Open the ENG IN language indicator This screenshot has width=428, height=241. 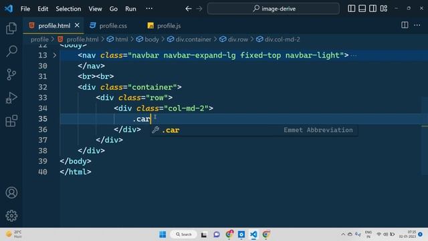pyautogui.click(x=368, y=234)
